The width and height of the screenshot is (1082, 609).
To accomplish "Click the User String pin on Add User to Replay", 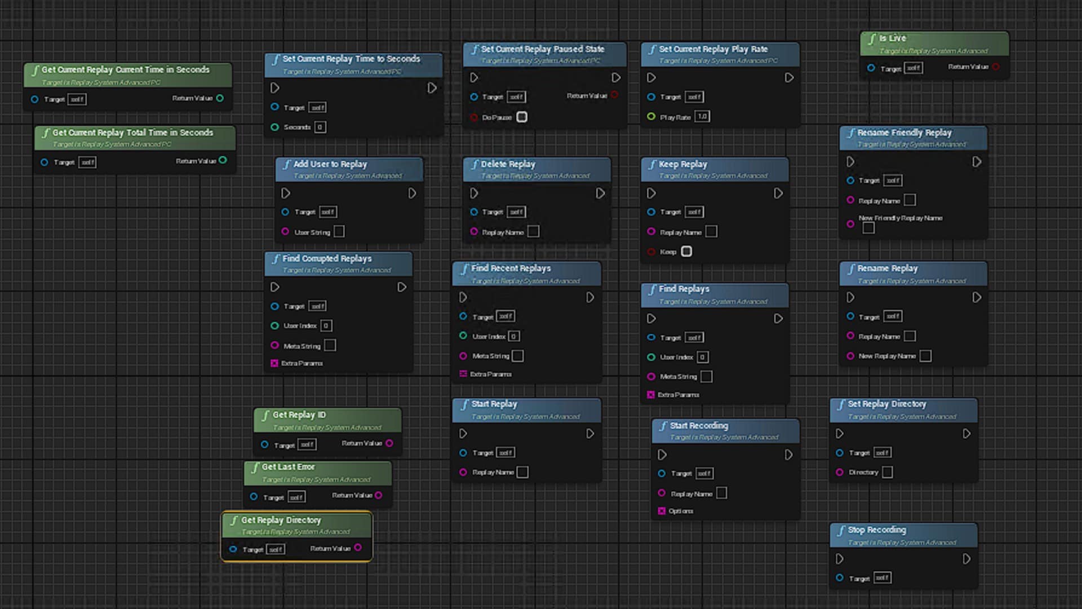I will [x=286, y=232].
